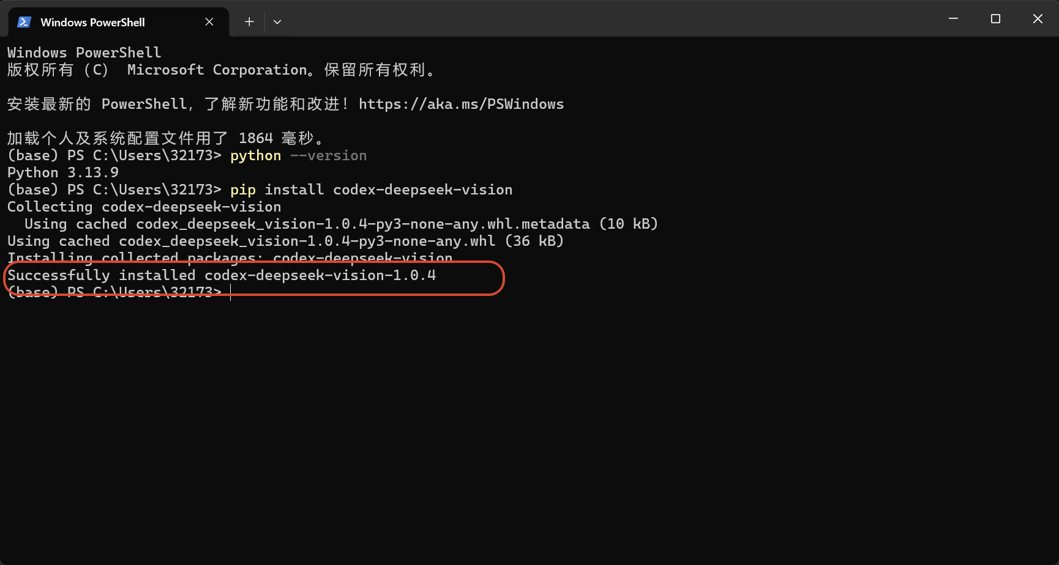Viewport: 1059px width, 565px height.
Task: Expand the new tab profile dropdown chevron
Action: [277, 22]
